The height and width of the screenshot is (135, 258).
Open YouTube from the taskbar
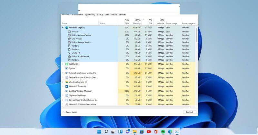click(149, 131)
